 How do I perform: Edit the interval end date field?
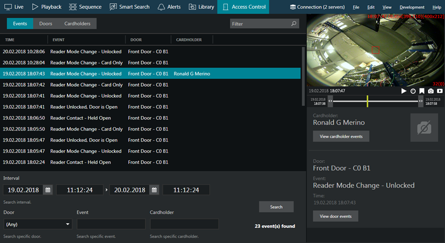coord(130,190)
